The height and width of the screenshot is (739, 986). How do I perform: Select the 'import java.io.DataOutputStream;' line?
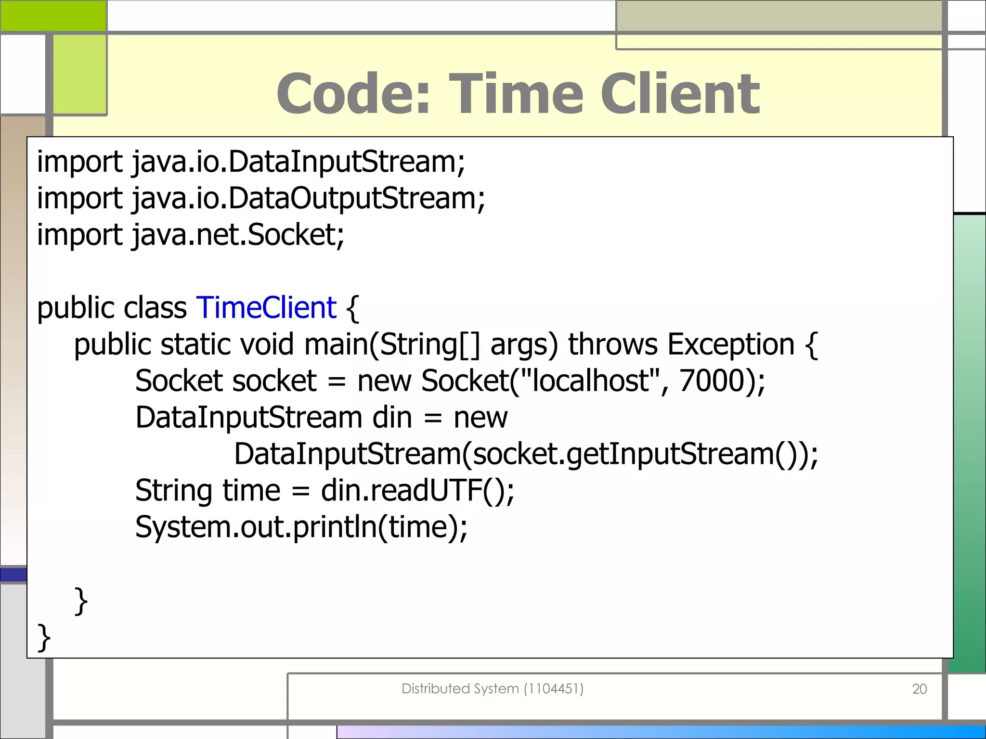261,198
